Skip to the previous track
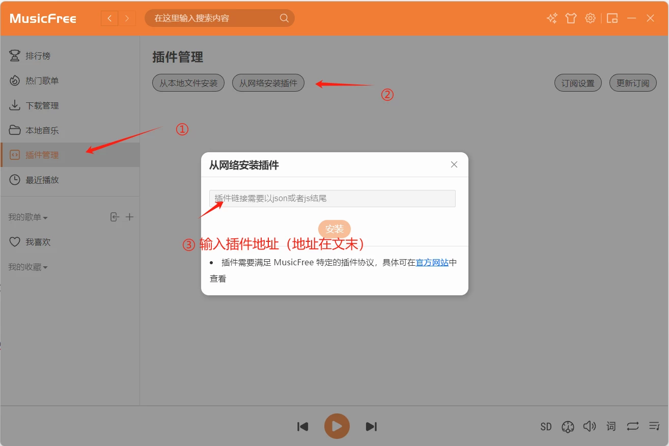 click(x=303, y=427)
